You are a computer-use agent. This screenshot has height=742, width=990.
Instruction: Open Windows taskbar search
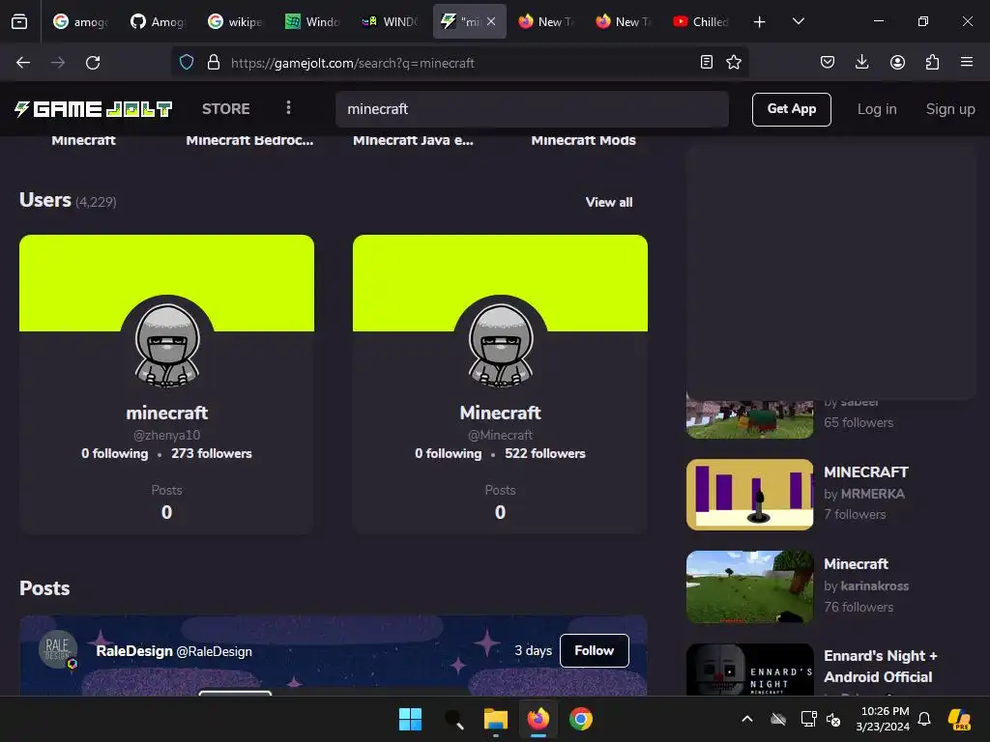coord(453,719)
